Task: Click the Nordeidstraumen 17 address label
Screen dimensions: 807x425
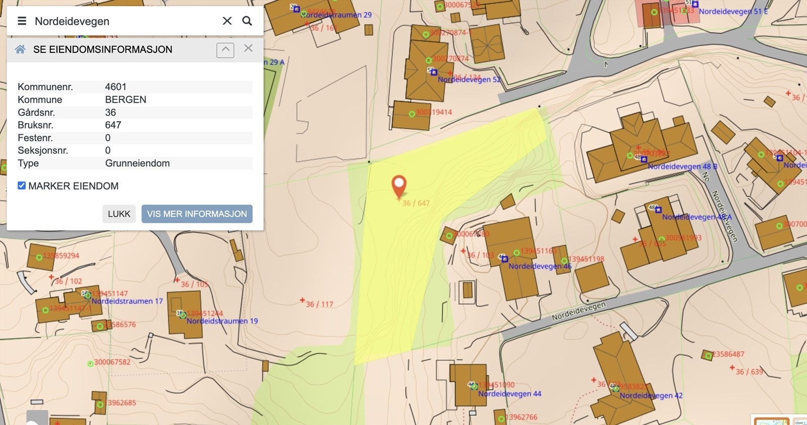Action: coord(127,301)
